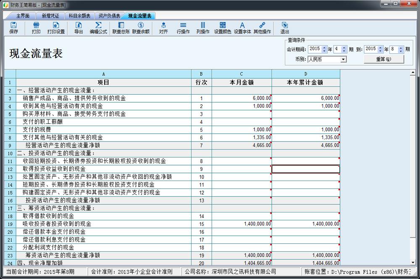Click selected empty cell D12
This screenshot has width=420, height=279.
(306, 169)
